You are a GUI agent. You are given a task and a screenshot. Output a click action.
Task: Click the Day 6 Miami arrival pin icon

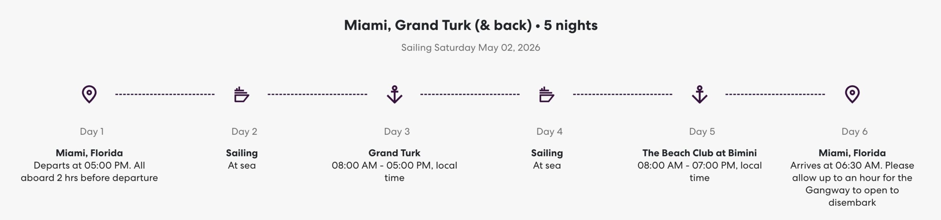click(x=852, y=94)
